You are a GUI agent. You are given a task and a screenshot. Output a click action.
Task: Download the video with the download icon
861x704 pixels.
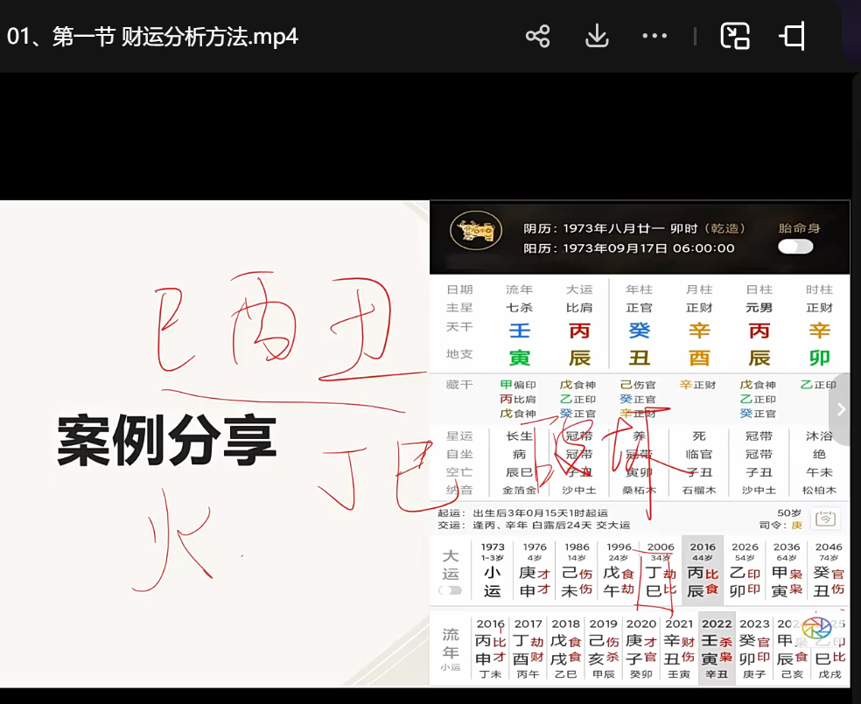pyautogui.click(x=597, y=36)
